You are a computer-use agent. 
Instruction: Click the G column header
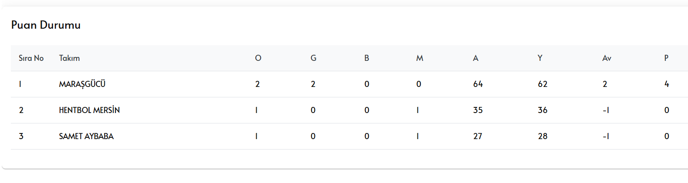click(x=313, y=58)
